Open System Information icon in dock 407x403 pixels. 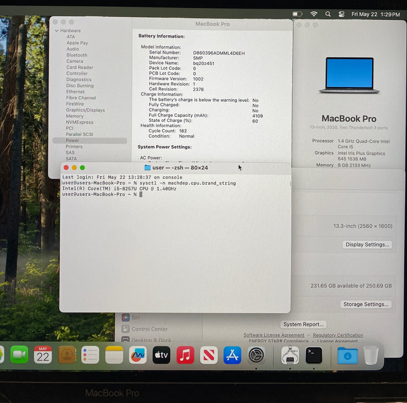290,355
